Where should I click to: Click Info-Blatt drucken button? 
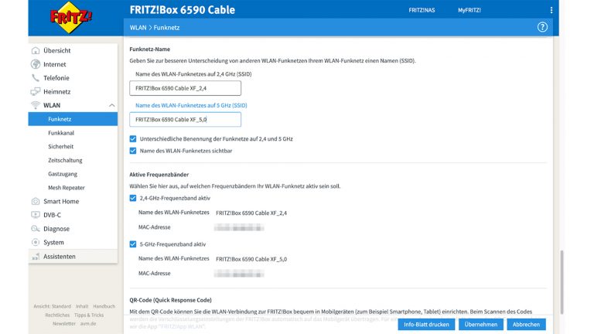pyautogui.click(x=426, y=324)
